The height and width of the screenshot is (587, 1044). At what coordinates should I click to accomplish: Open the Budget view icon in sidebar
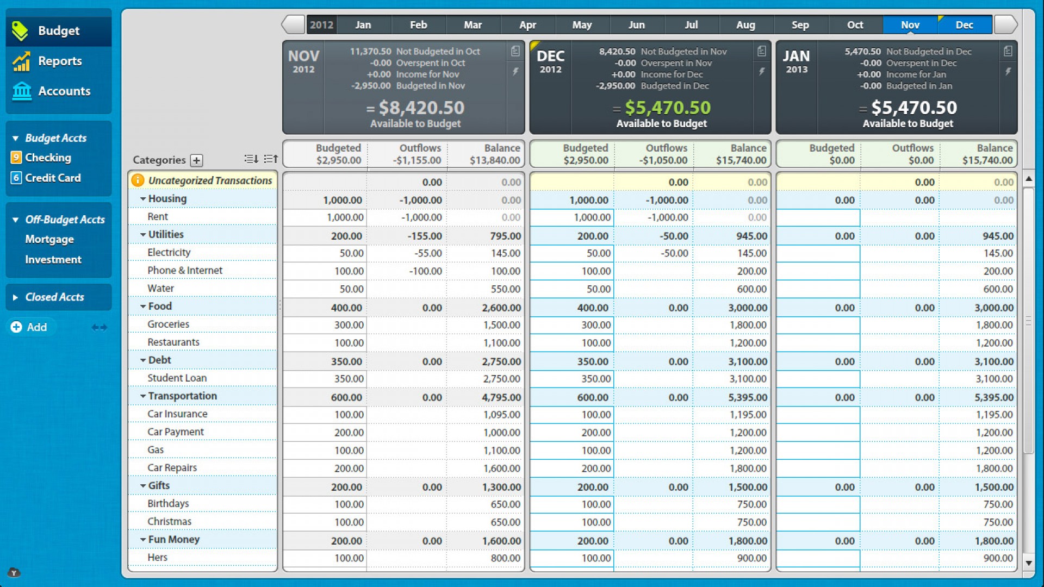point(21,30)
